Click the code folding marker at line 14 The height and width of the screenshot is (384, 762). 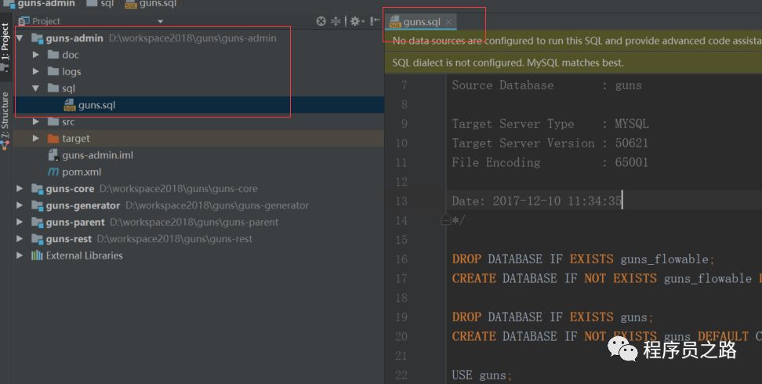445,220
